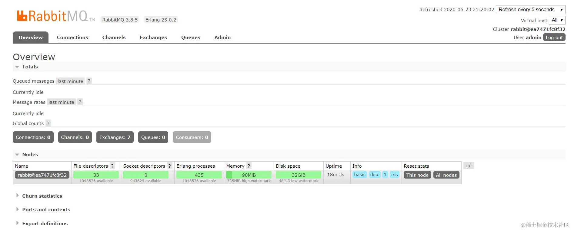
Task: Click the Erlang processes 435 bar
Action: click(199, 175)
